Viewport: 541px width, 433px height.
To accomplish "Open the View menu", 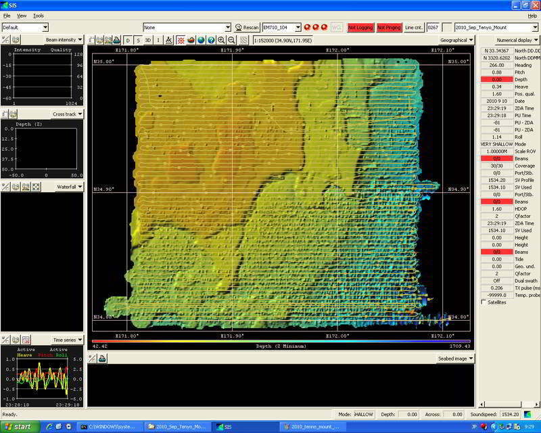I will point(22,15).
